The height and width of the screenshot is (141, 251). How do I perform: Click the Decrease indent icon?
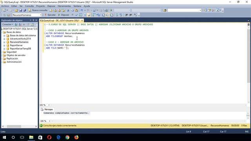click(x=126, y=15)
